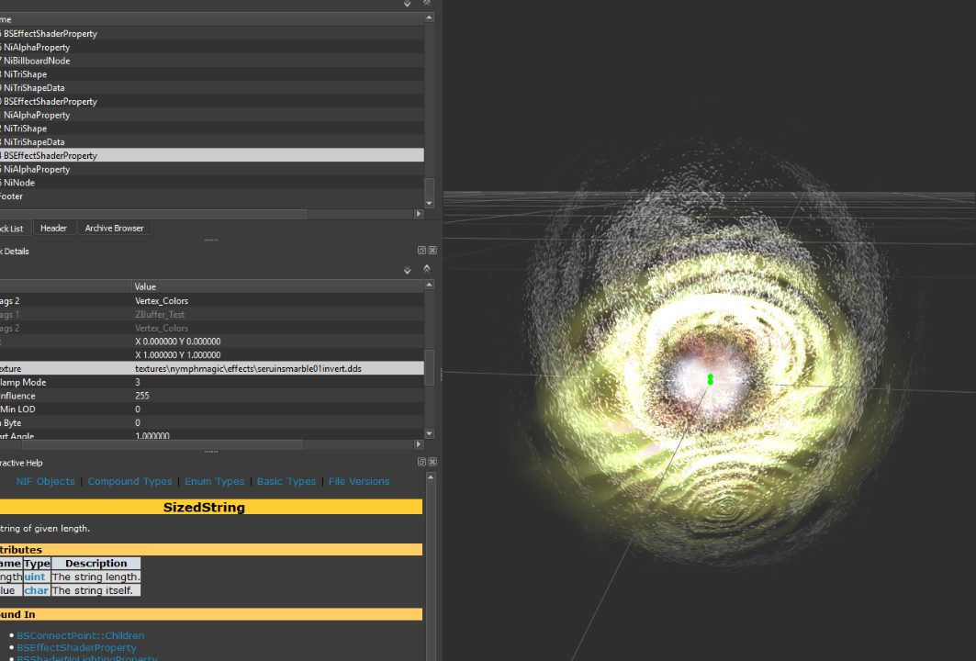Viewport: 976px width, 661px height.
Task: Select the NiNode block row
Action: (x=211, y=183)
